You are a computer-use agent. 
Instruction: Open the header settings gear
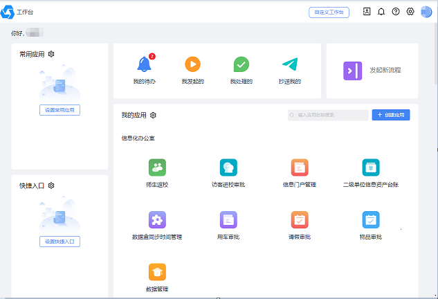(410, 12)
